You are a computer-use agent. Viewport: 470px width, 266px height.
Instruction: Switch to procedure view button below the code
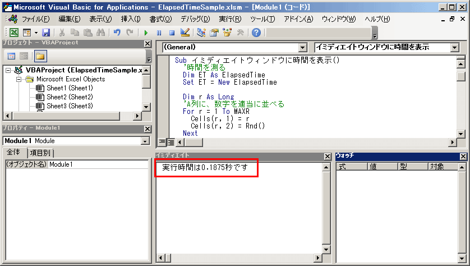click(162, 142)
